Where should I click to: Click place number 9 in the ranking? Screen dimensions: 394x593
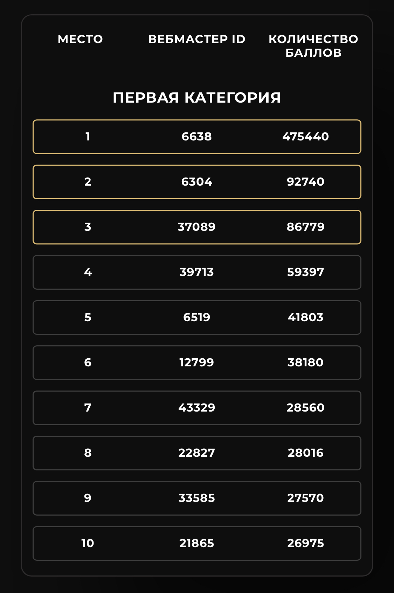[x=88, y=498]
